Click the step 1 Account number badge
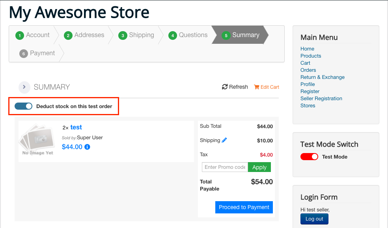Viewport: 388px width, 228px height. 20,36
